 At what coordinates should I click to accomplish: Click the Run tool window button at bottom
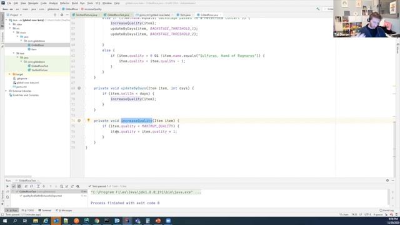[12, 211]
